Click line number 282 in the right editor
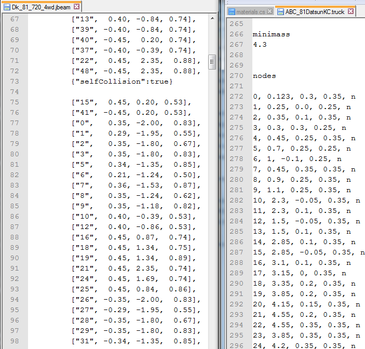 [x=237, y=200]
